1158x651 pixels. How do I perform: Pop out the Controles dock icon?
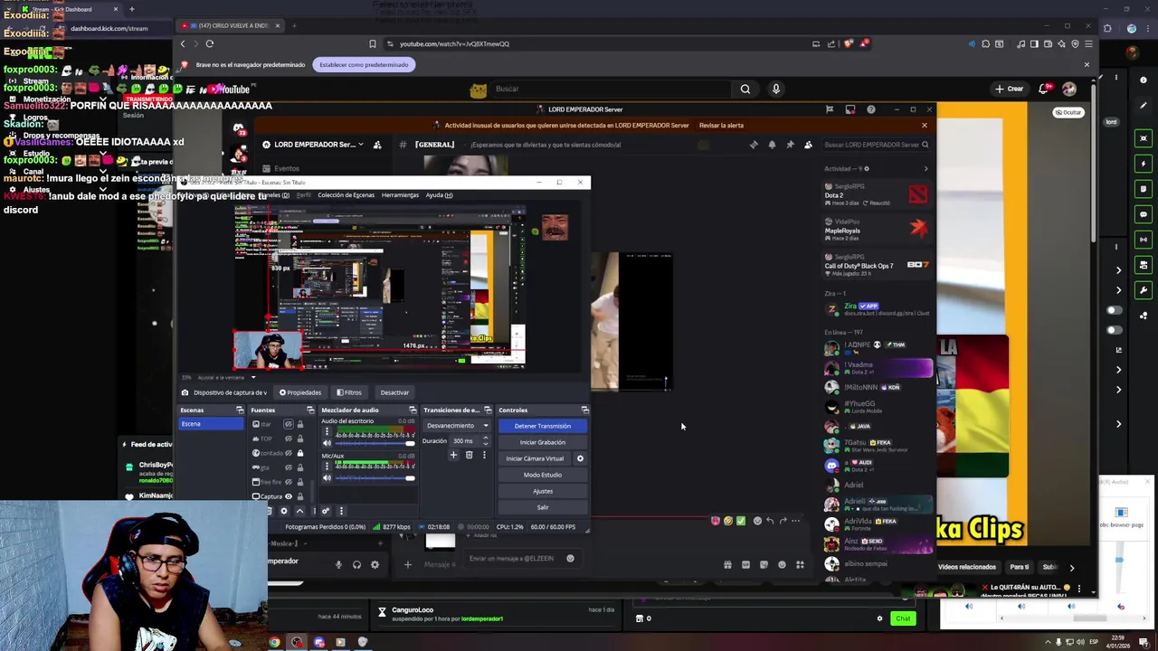pos(584,410)
